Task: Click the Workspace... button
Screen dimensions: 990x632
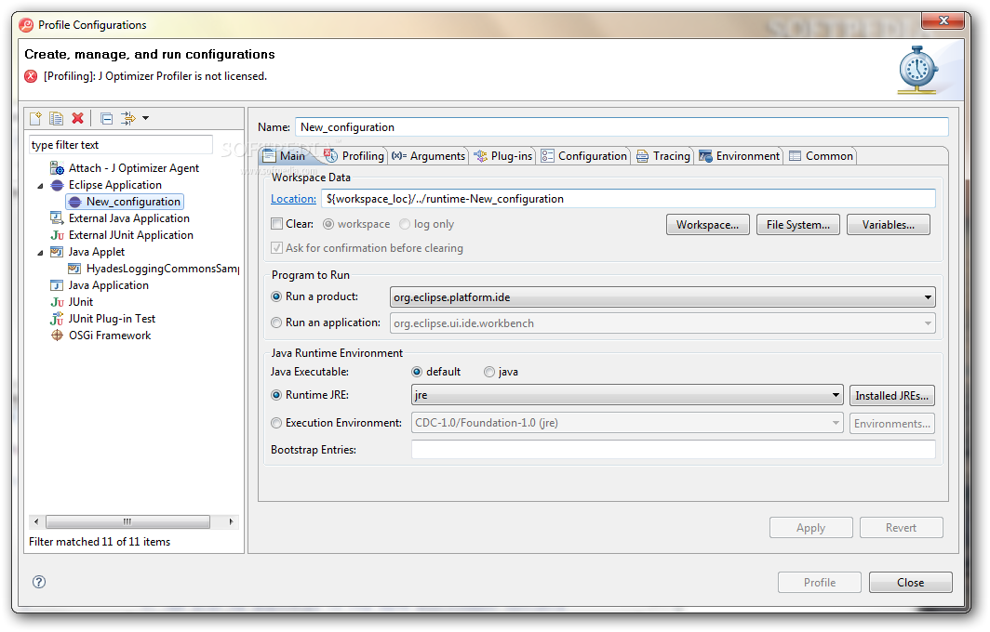Action: click(707, 225)
